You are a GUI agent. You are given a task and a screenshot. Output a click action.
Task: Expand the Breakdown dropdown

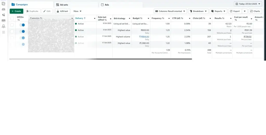(198, 11)
